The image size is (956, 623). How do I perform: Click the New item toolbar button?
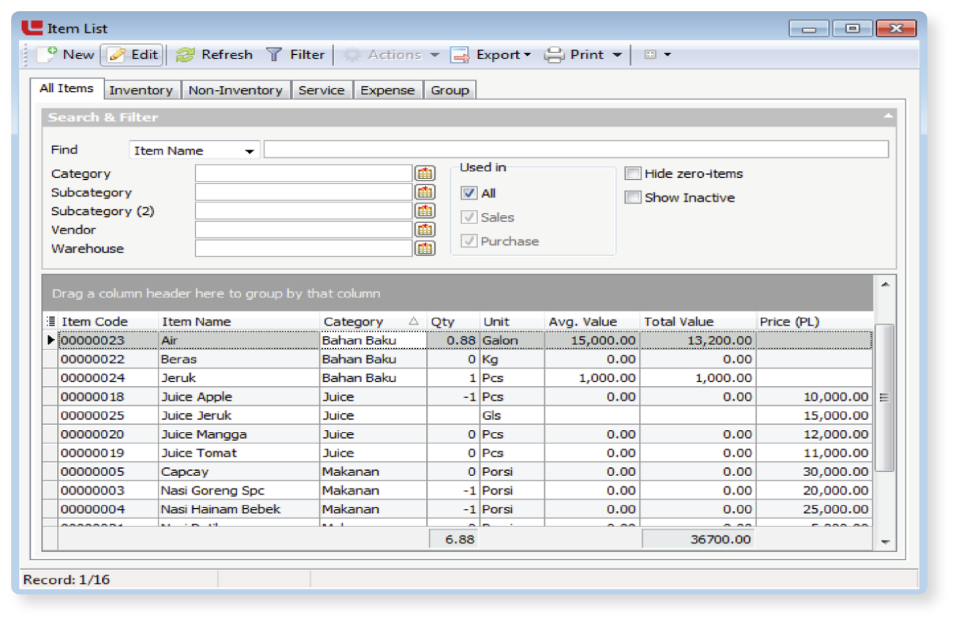point(66,55)
